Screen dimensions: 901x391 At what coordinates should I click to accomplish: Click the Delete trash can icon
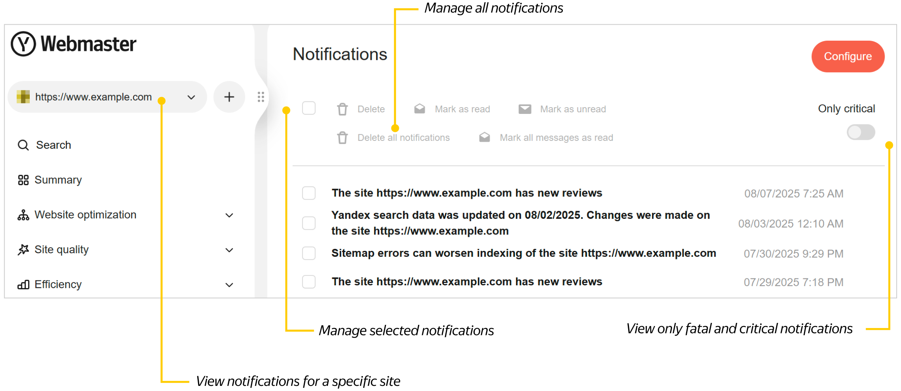click(x=342, y=109)
